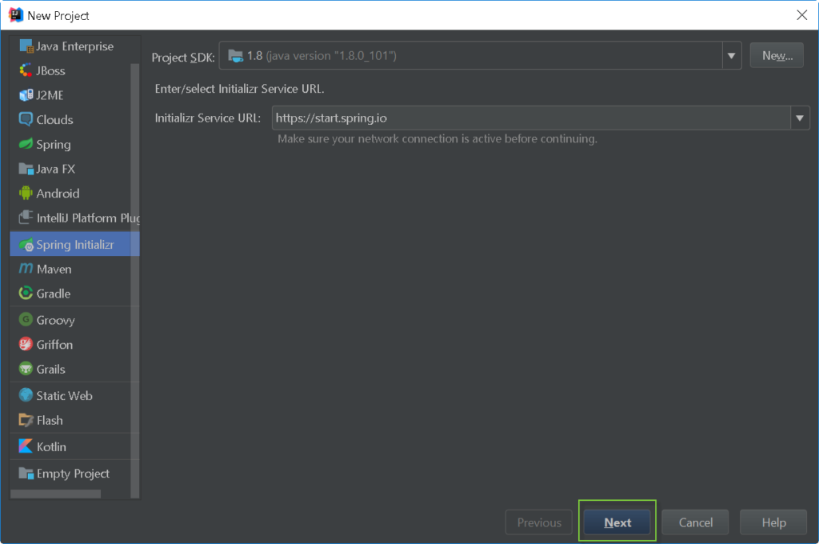The image size is (819, 544).
Task: Select the 'JBoss' list entry text
Action: point(50,70)
